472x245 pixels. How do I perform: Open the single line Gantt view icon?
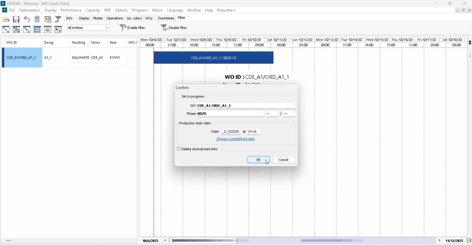(x=6, y=30)
